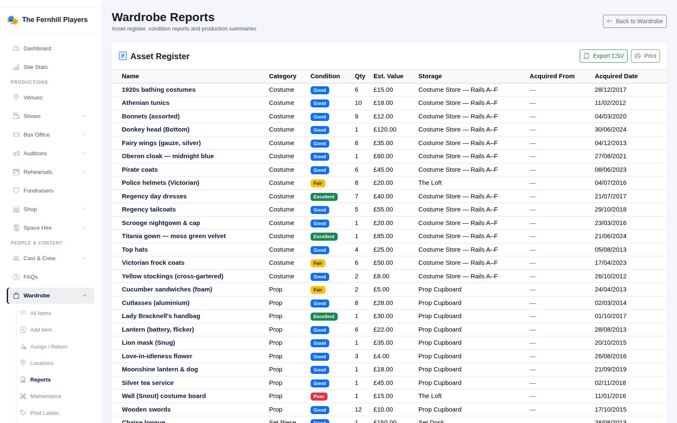Click the Shop storefront icon

tap(16, 209)
